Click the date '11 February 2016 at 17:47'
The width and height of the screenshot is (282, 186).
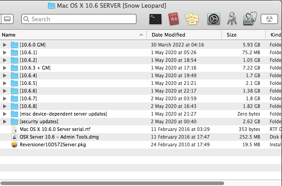(180, 137)
